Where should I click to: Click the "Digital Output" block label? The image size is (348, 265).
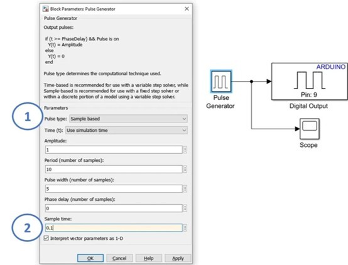coord(308,106)
